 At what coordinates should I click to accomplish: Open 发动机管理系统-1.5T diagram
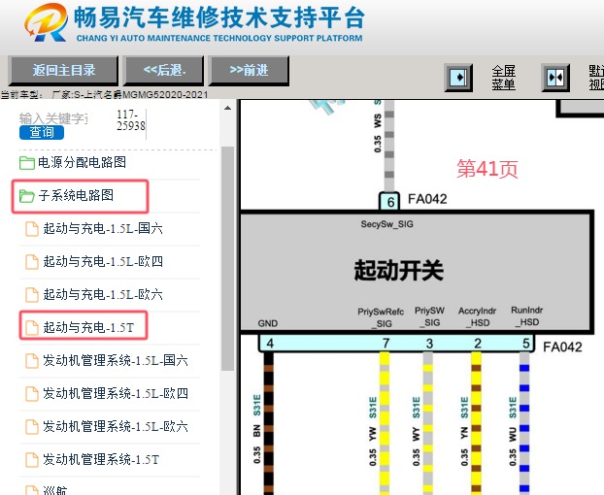pos(101,460)
